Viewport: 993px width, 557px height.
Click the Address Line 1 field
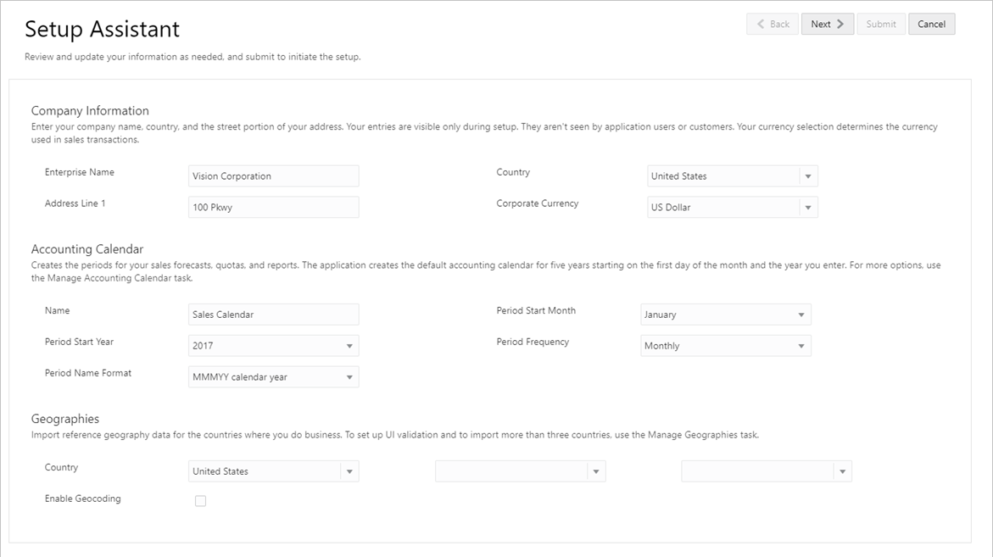(273, 208)
